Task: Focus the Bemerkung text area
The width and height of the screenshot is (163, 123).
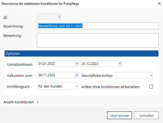Action: (x=98, y=40)
